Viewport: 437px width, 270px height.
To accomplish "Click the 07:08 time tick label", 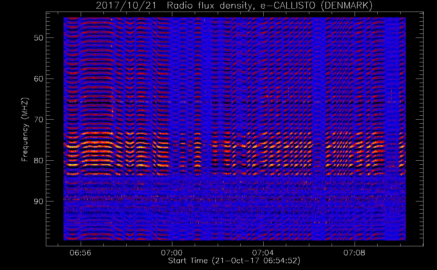I will pos(354,253).
